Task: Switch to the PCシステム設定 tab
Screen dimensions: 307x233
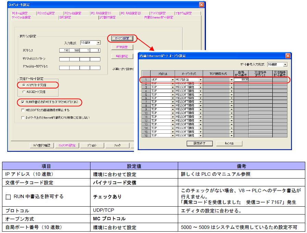Action: click(x=46, y=13)
